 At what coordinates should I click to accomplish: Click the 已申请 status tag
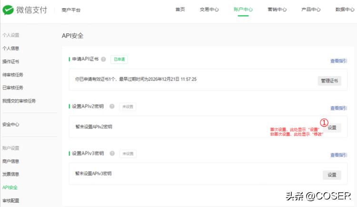pyautogui.click(x=119, y=59)
